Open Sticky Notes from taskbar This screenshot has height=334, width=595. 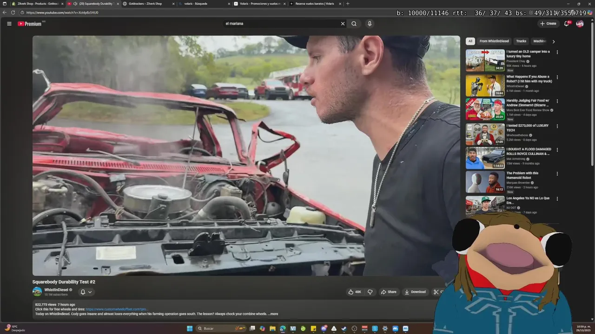click(x=313, y=328)
